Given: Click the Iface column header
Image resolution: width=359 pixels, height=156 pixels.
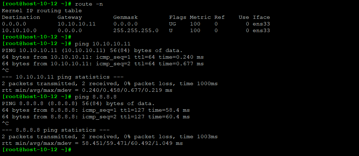Looking at the screenshot, I should tap(261, 17).
